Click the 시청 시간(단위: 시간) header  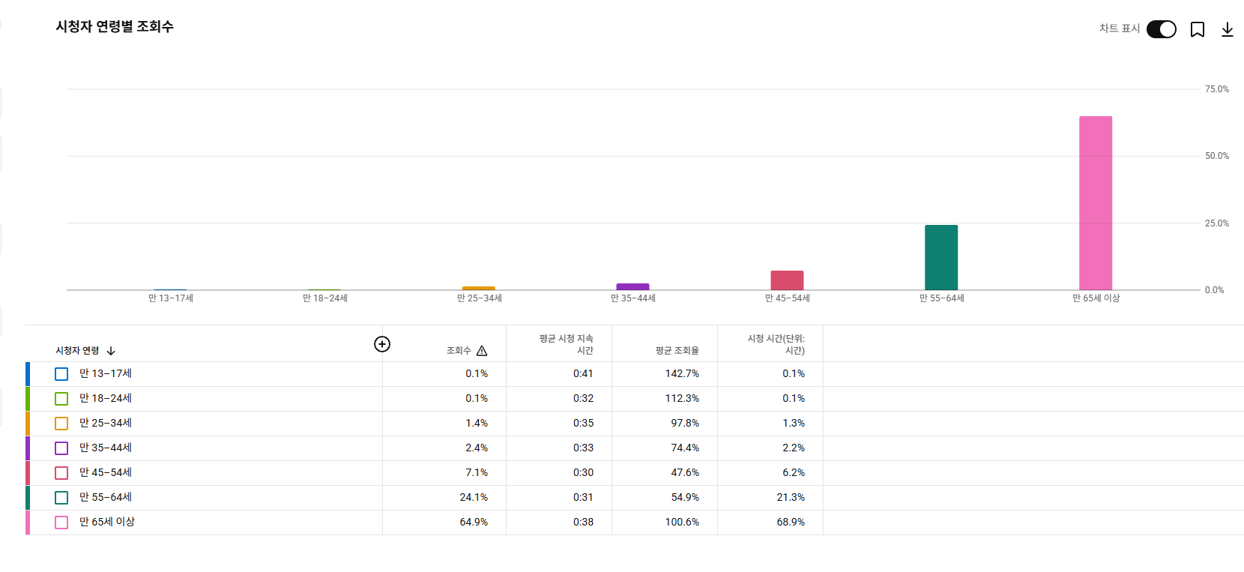[776, 345]
